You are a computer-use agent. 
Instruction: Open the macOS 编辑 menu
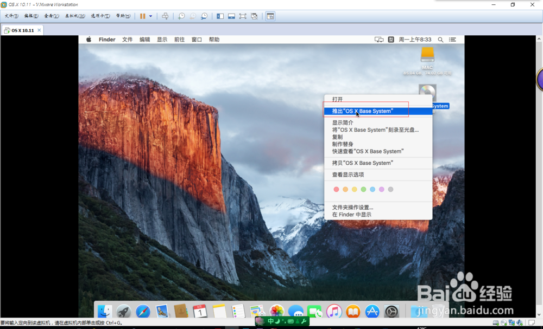[x=145, y=40]
